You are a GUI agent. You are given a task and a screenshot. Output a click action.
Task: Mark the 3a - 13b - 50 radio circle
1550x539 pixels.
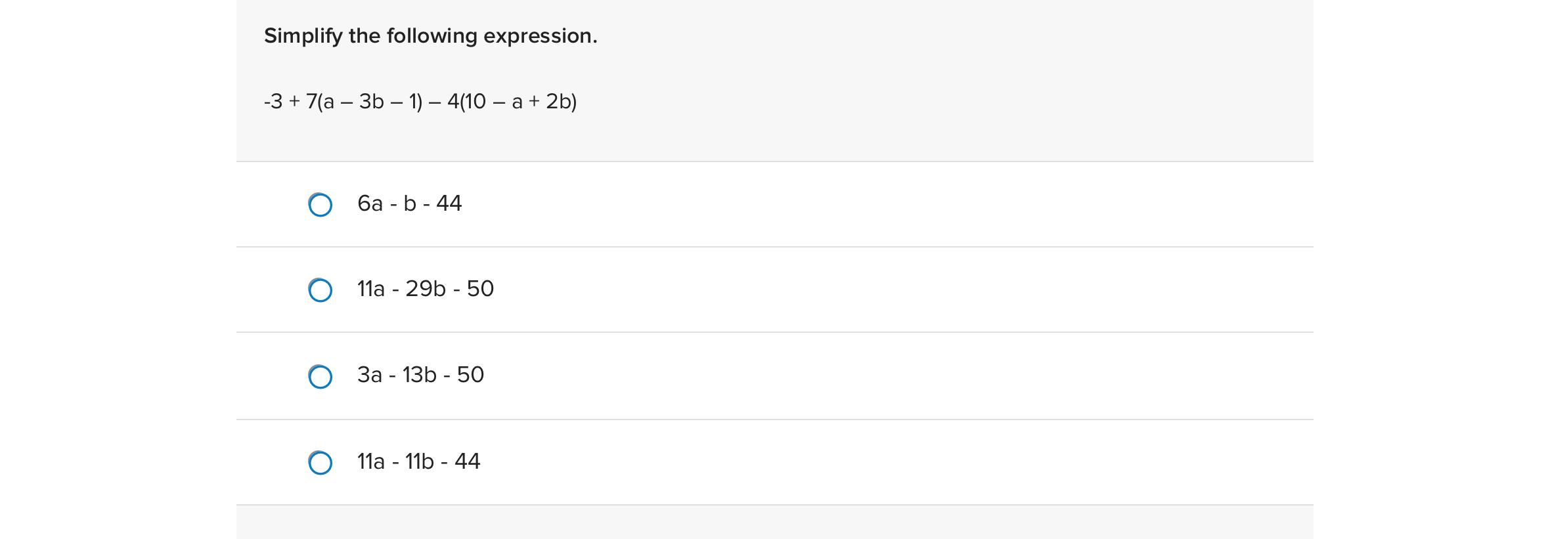tap(320, 377)
